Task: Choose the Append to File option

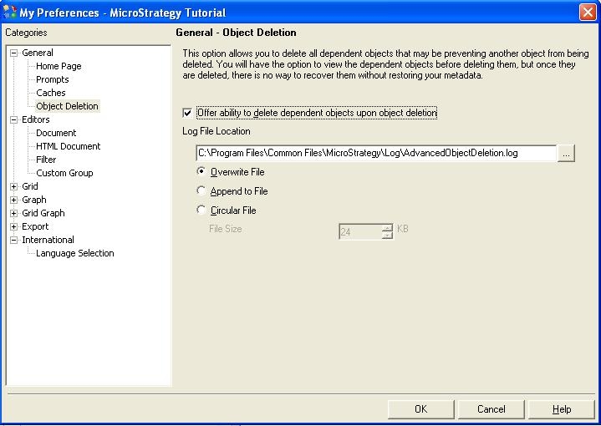Action: [201, 190]
